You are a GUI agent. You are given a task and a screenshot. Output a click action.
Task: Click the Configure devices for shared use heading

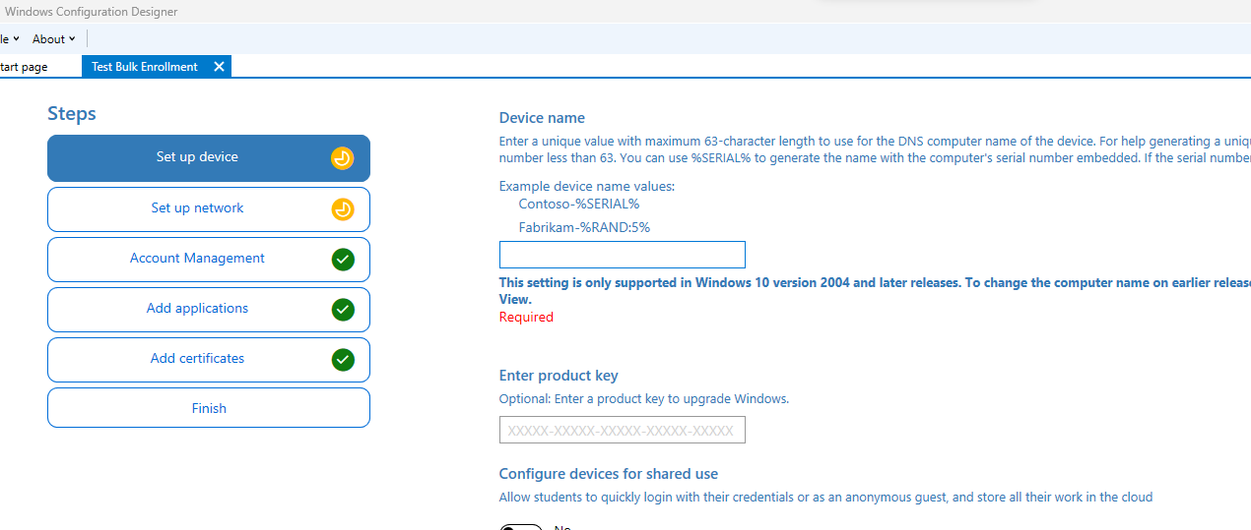point(609,474)
